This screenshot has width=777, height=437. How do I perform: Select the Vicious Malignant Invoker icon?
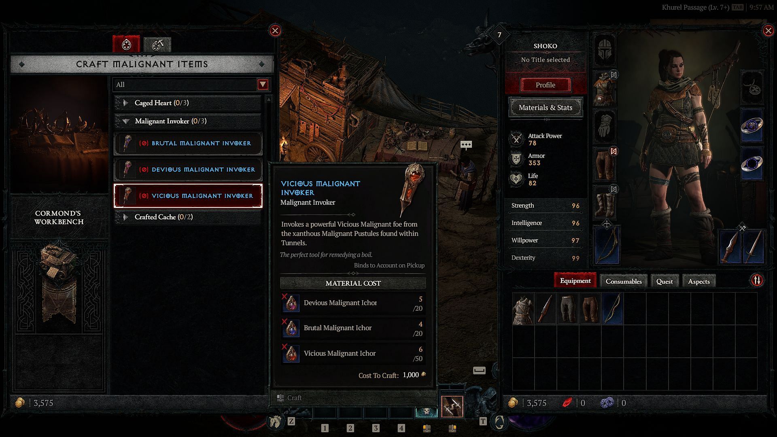click(x=127, y=195)
